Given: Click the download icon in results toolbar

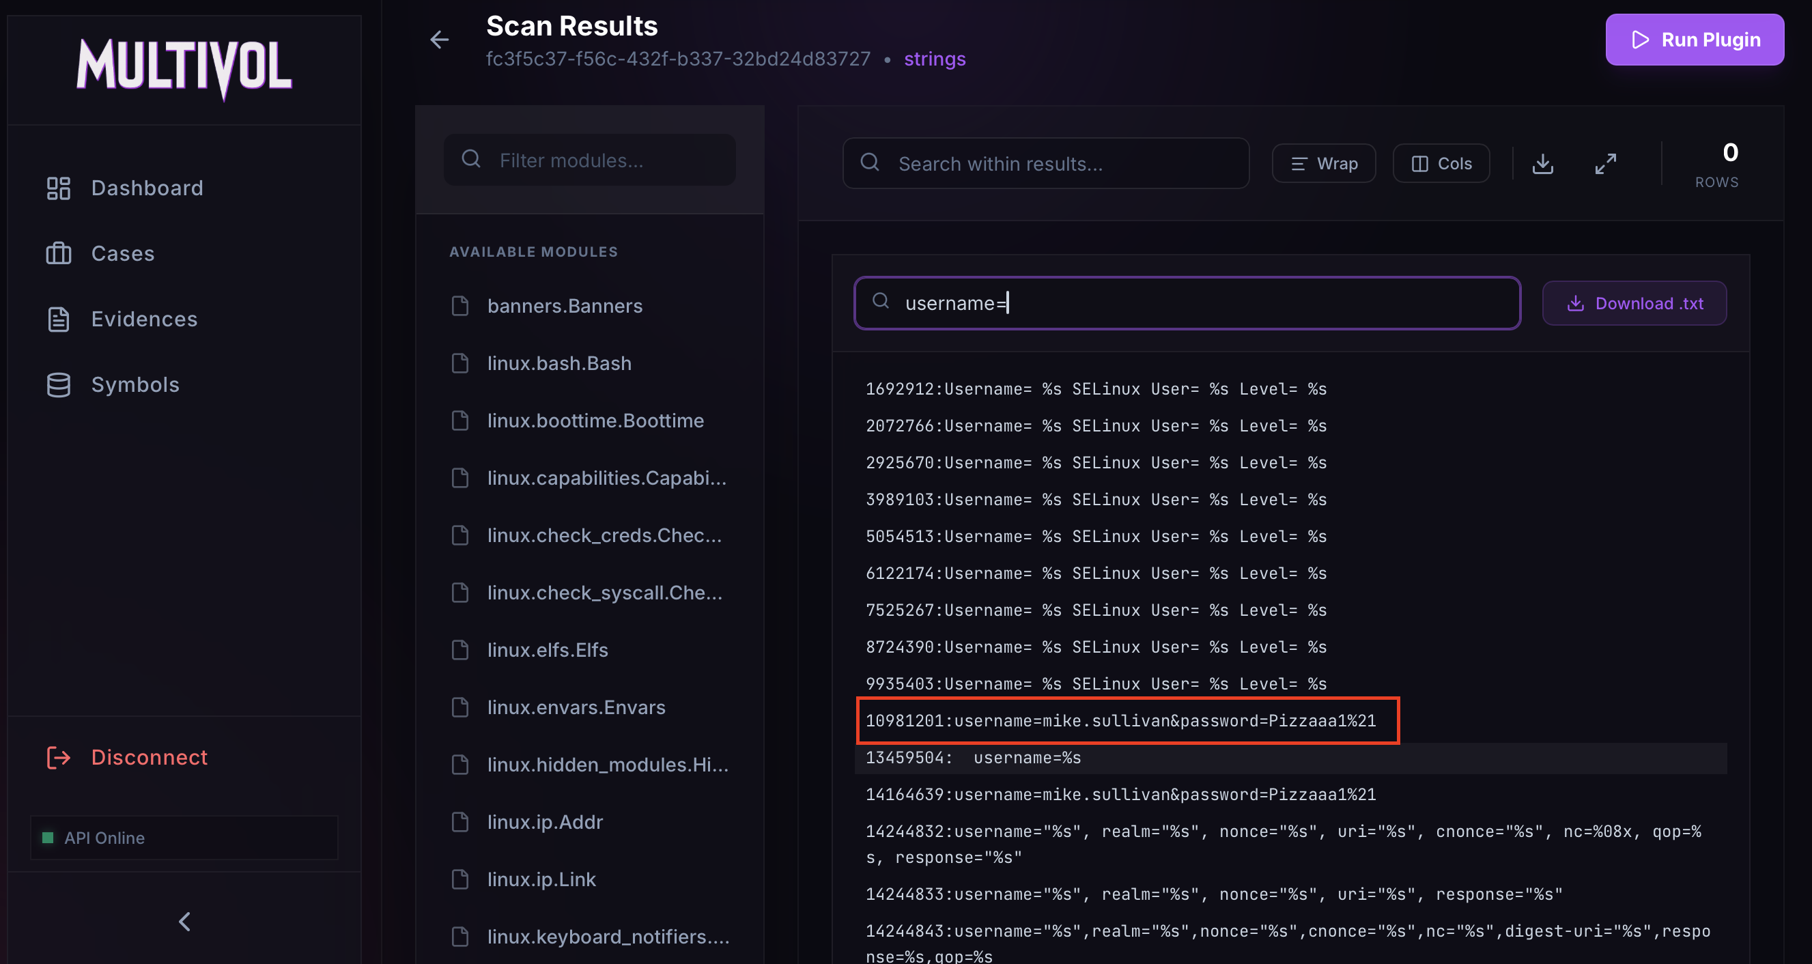Looking at the screenshot, I should click(1542, 164).
